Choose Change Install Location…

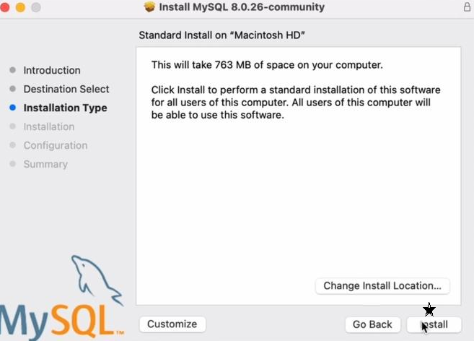(382, 285)
